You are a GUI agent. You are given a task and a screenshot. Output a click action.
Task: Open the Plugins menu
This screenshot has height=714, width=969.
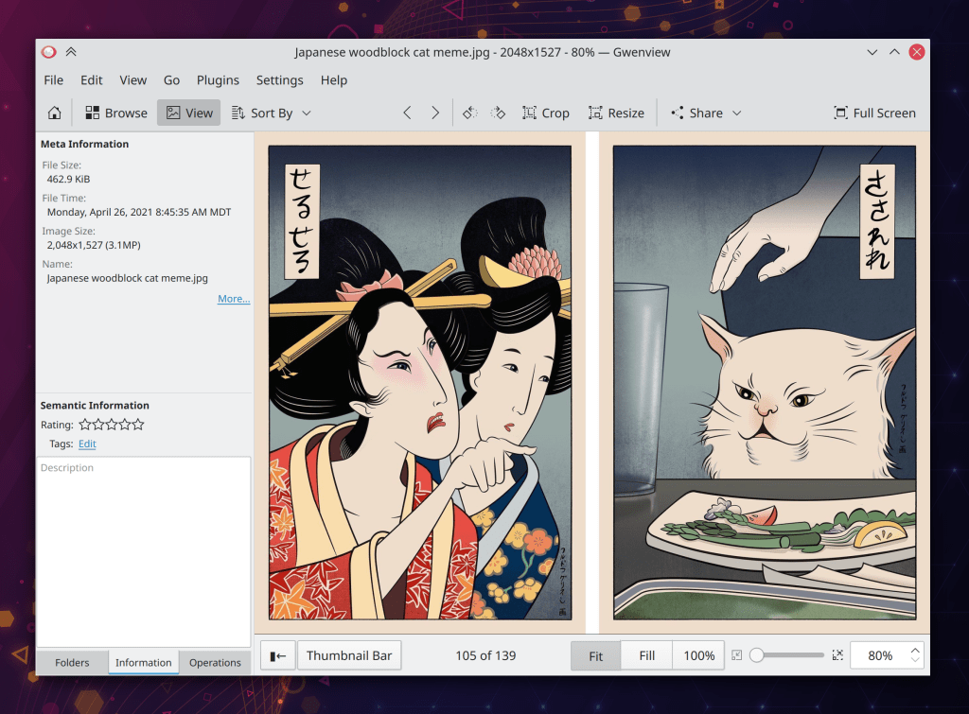click(x=218, y=80)
